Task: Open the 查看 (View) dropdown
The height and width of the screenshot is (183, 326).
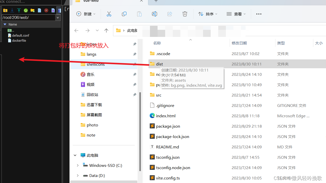Action: (x=236, y=14)
